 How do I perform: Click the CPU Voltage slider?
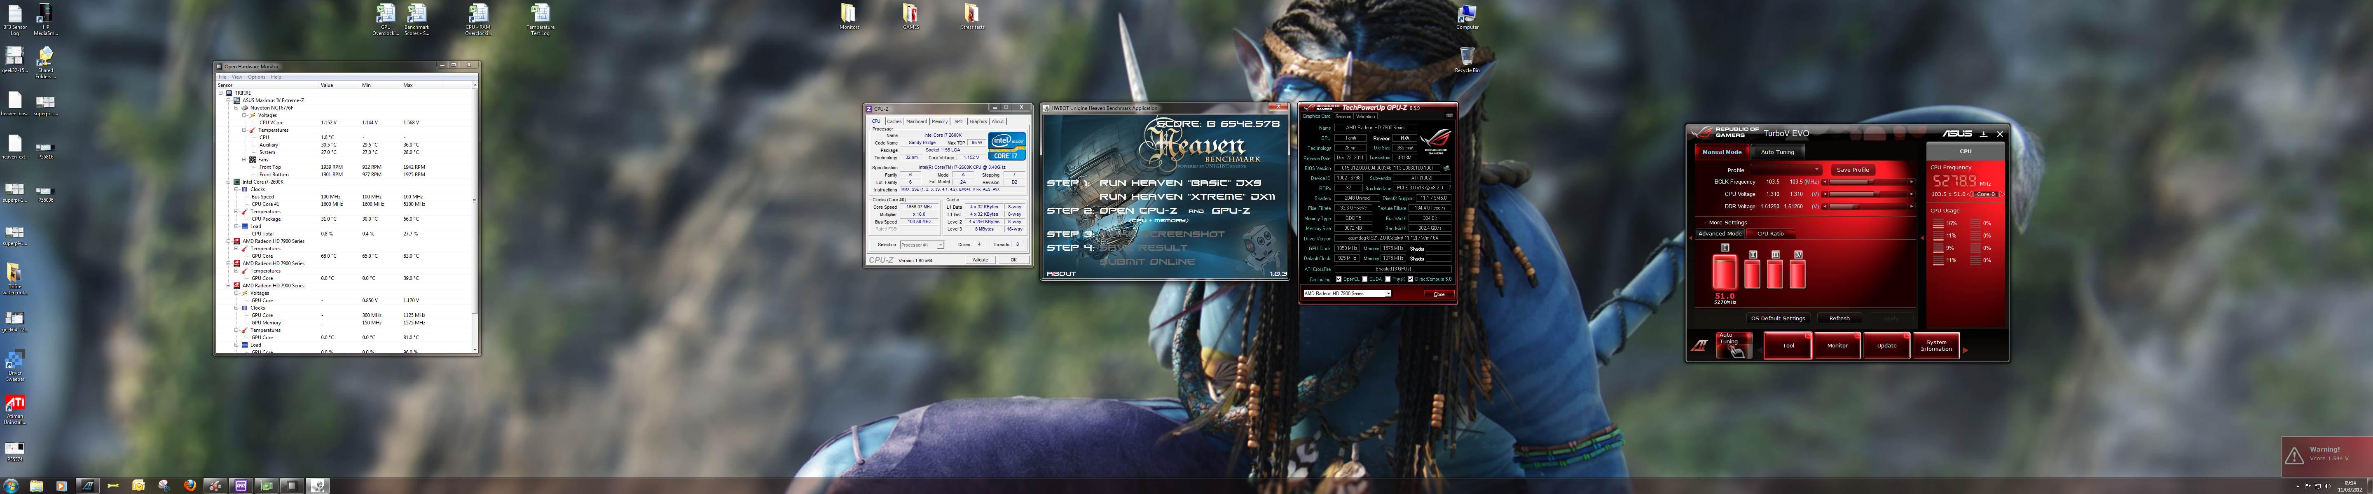click(1869, 194)
